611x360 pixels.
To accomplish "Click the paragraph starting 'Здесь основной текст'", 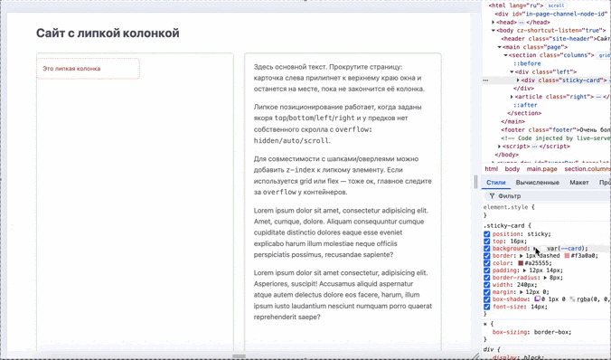I will pos(339,78).
